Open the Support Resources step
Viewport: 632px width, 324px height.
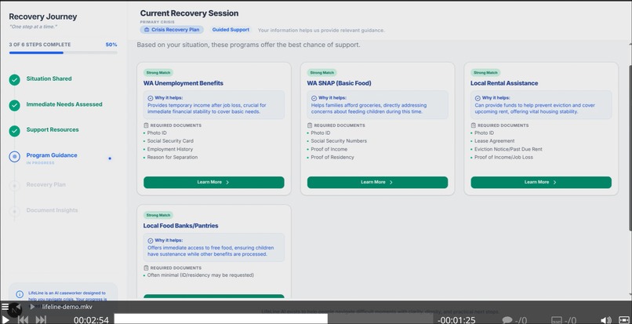(x=53, y=129)
